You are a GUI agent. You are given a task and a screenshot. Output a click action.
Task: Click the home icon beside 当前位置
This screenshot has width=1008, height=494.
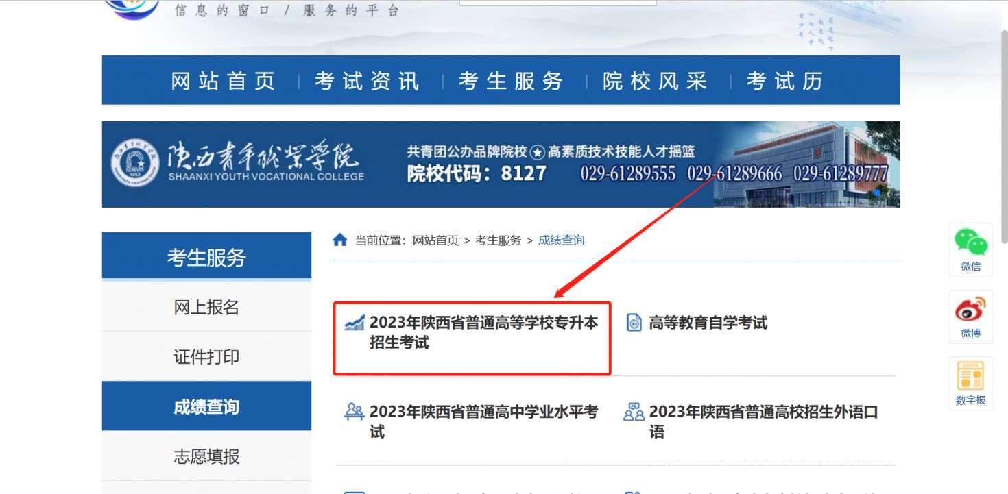[340, 240]
